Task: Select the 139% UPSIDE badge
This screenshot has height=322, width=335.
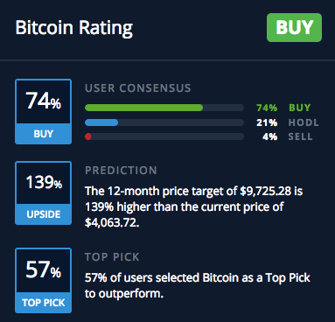Action: tap(43, 192)
